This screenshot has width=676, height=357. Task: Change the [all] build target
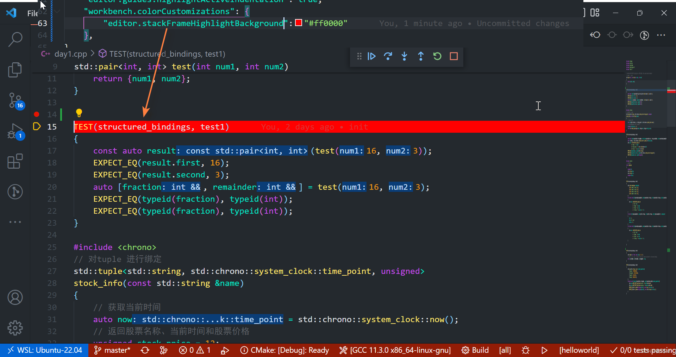(x=505, y=350)
